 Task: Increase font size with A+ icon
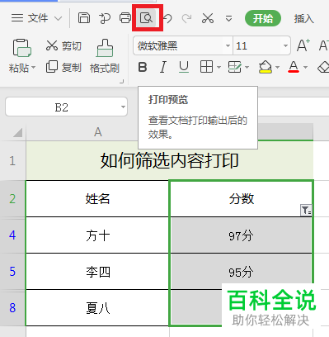(303, 45)
